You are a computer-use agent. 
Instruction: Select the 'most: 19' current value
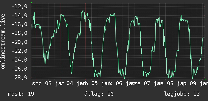coord(21,94)
